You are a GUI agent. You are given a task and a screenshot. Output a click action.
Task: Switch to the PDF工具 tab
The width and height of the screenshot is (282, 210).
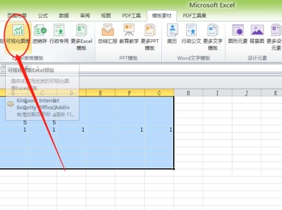[x=131, y=16]
